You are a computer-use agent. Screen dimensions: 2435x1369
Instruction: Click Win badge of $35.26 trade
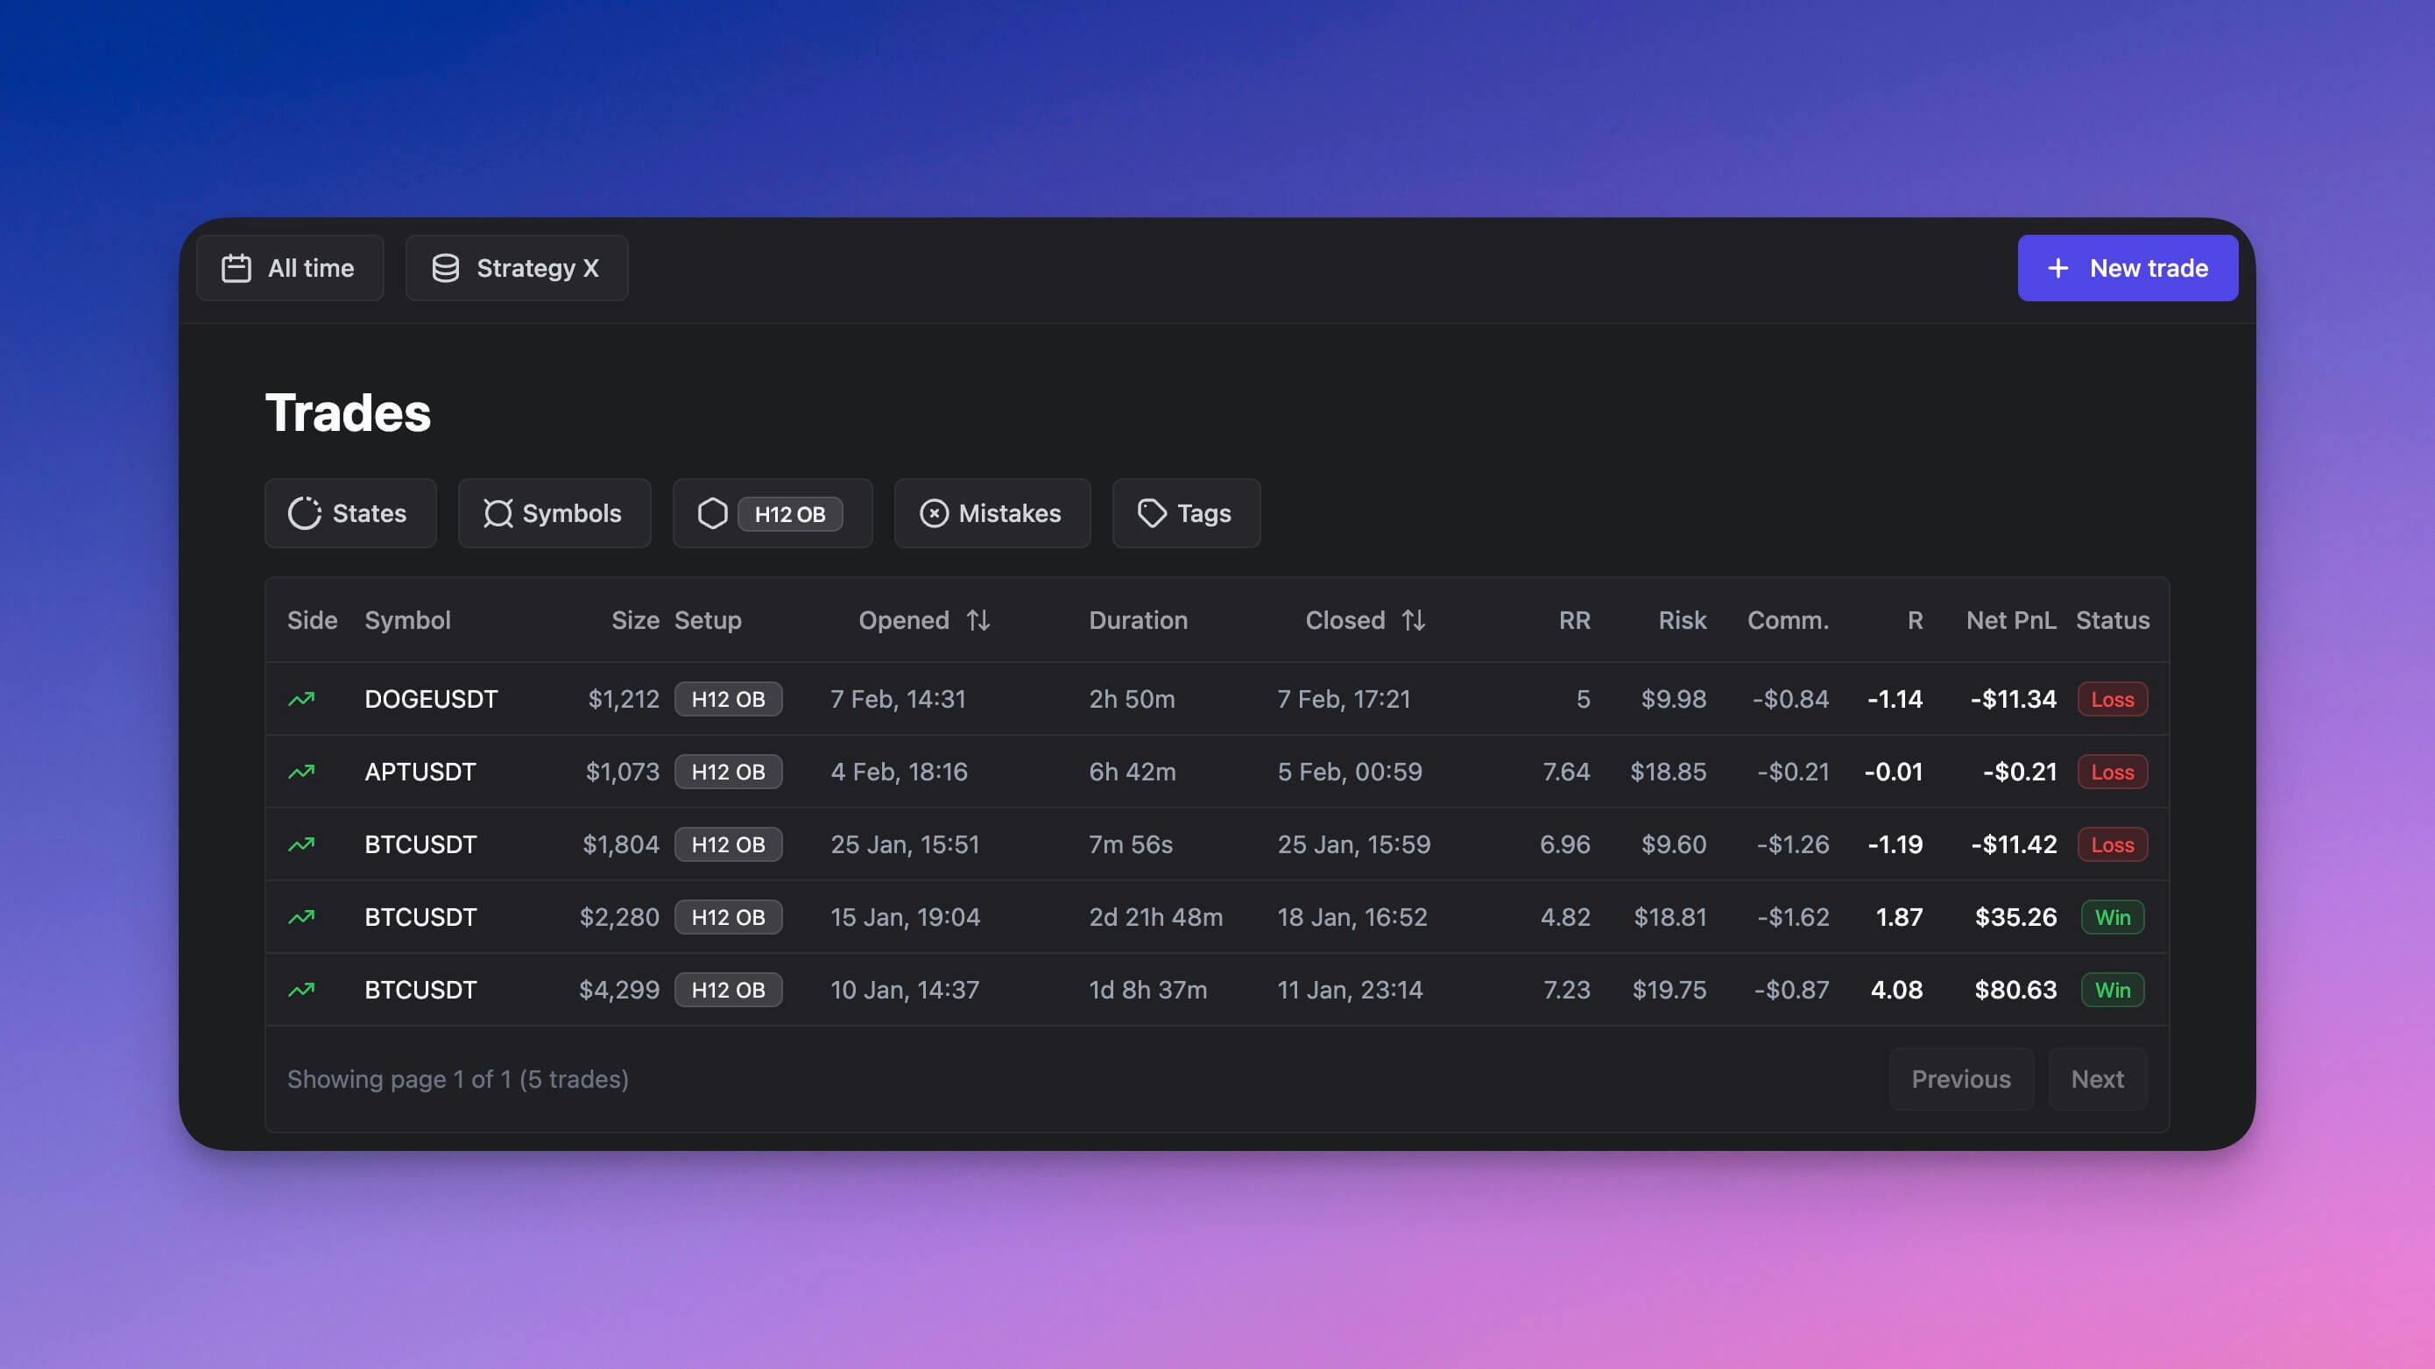(2113, 917)
